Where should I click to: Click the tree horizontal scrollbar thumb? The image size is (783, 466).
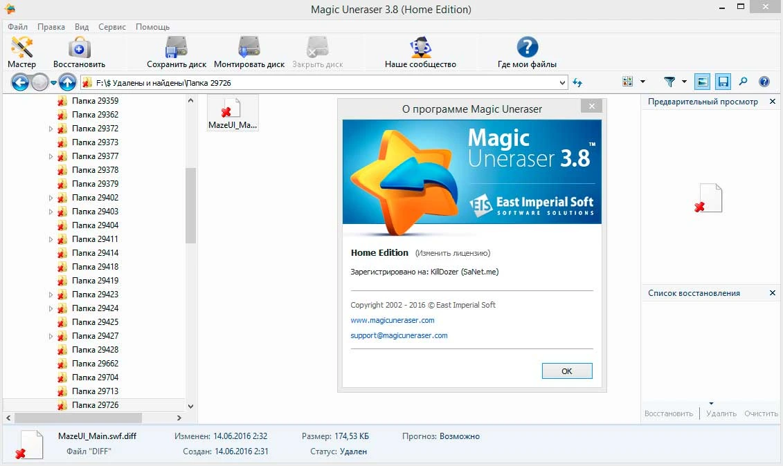(78, 418)
